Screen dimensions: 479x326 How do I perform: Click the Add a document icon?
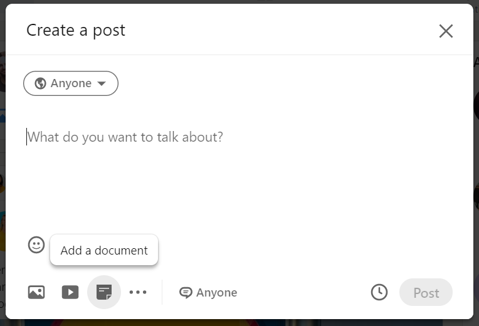pos(104,292)
